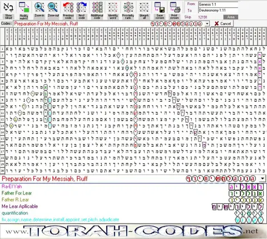
Task: Click the olive Hebrew letters beside Father R.Lear
Action: 246,200
